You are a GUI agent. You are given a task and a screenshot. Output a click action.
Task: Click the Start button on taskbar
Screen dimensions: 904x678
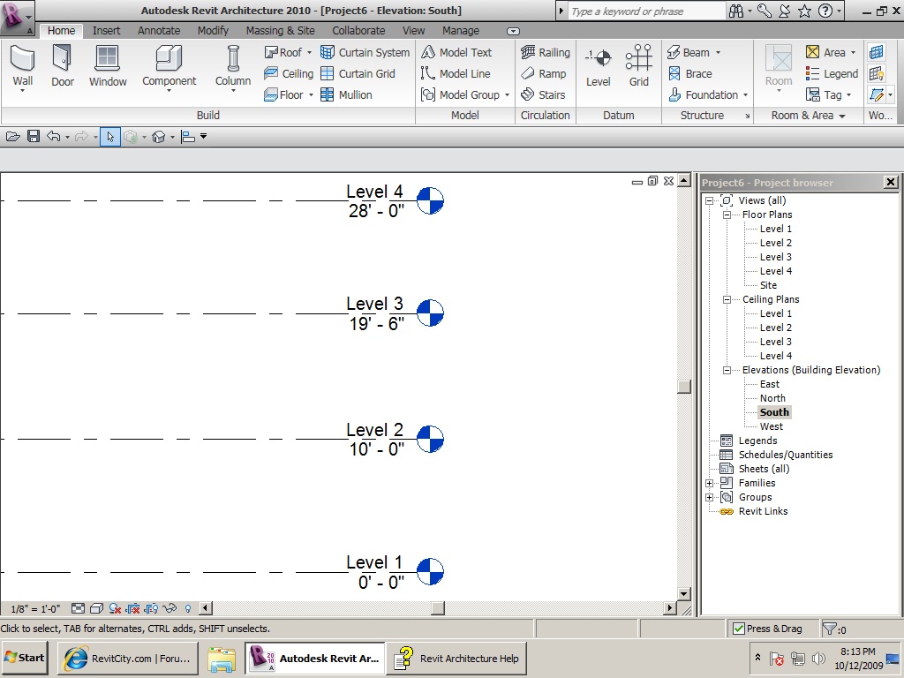point(25,658)
